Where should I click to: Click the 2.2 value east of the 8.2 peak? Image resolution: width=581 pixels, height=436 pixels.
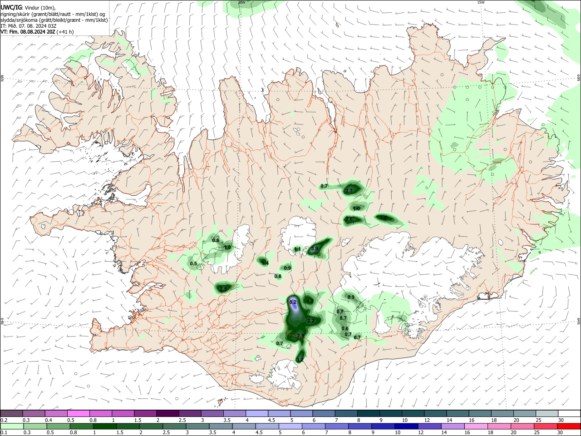pos(311,321)
